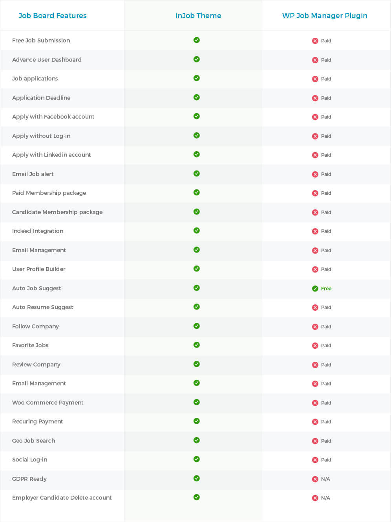The width and height of the screenshot is (391, 522).
Task: Click the Paid label for Review Company
Action: click(326, 365)
